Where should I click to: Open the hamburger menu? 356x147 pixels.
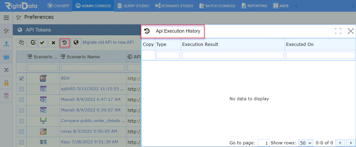point(6,18)
